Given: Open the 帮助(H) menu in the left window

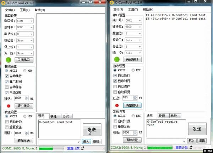Looking at the screenshot, I should [40, 10].
